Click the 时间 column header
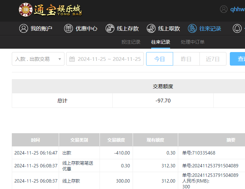The width and height of the screenshot is (245, 189). click(35, 140)
